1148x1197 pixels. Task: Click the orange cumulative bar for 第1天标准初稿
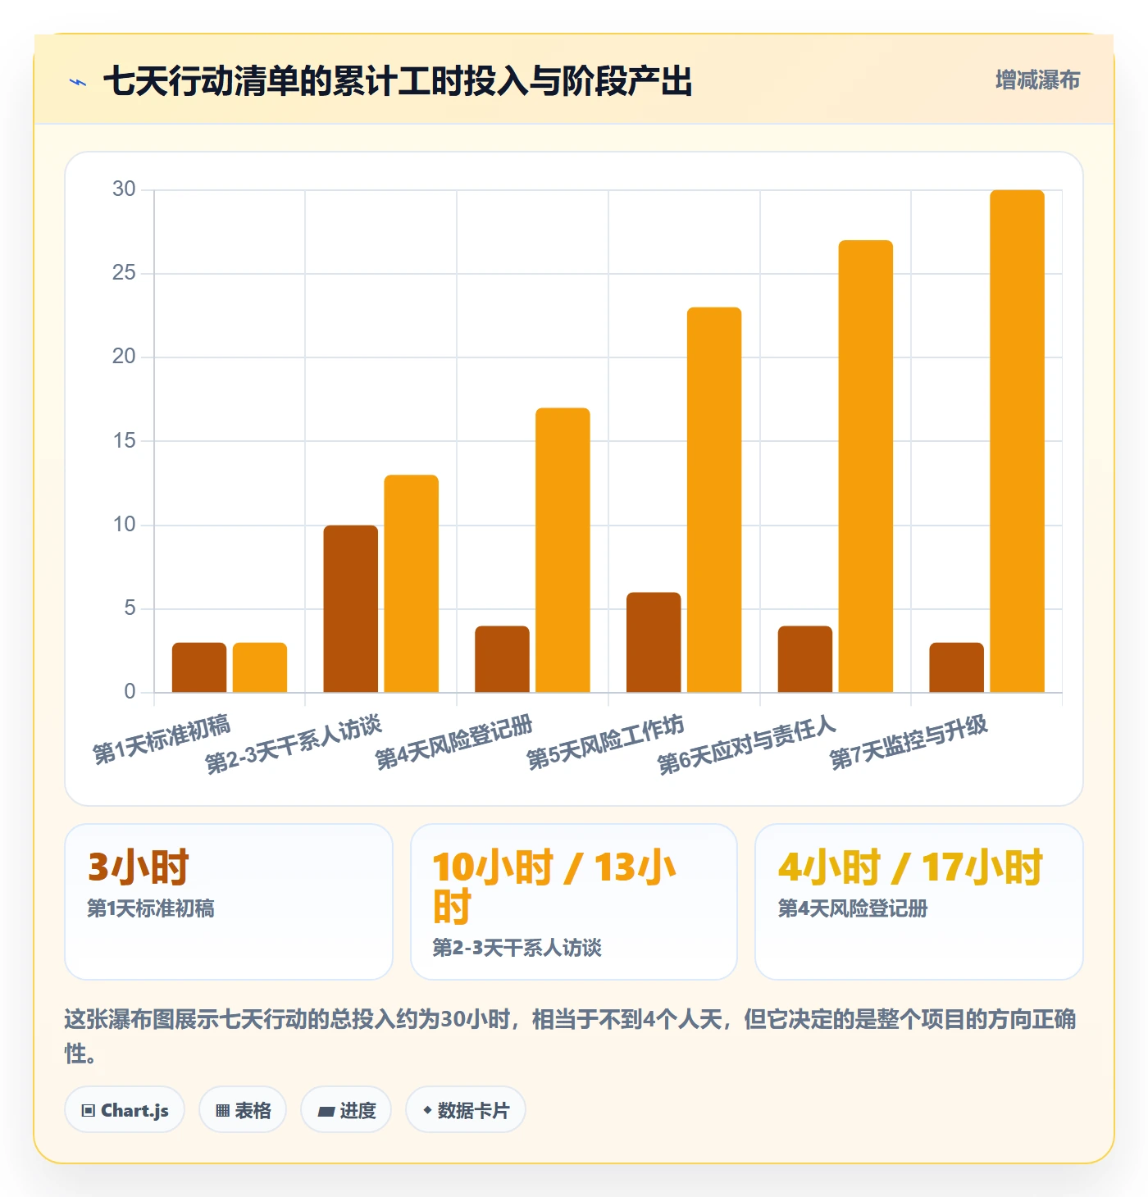coord(260,667)
